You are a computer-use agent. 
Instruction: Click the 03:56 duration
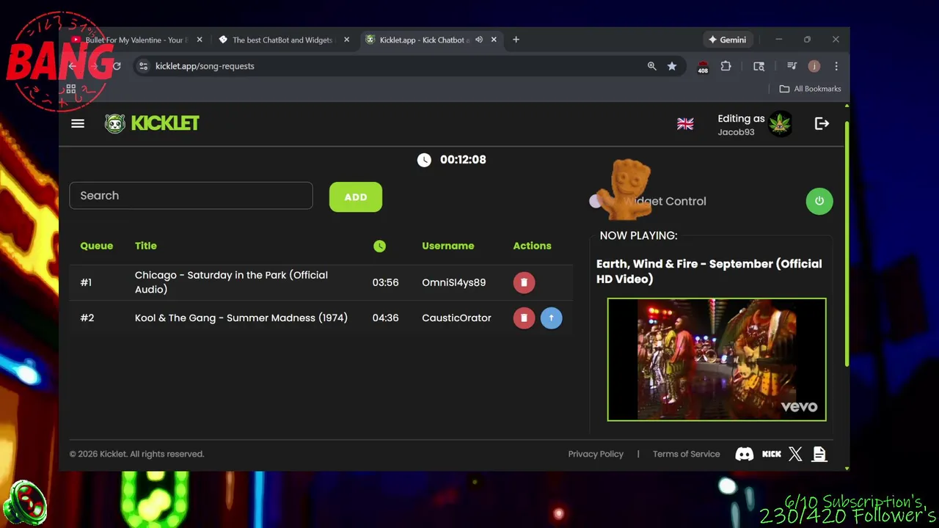click(x=385, y=282)
